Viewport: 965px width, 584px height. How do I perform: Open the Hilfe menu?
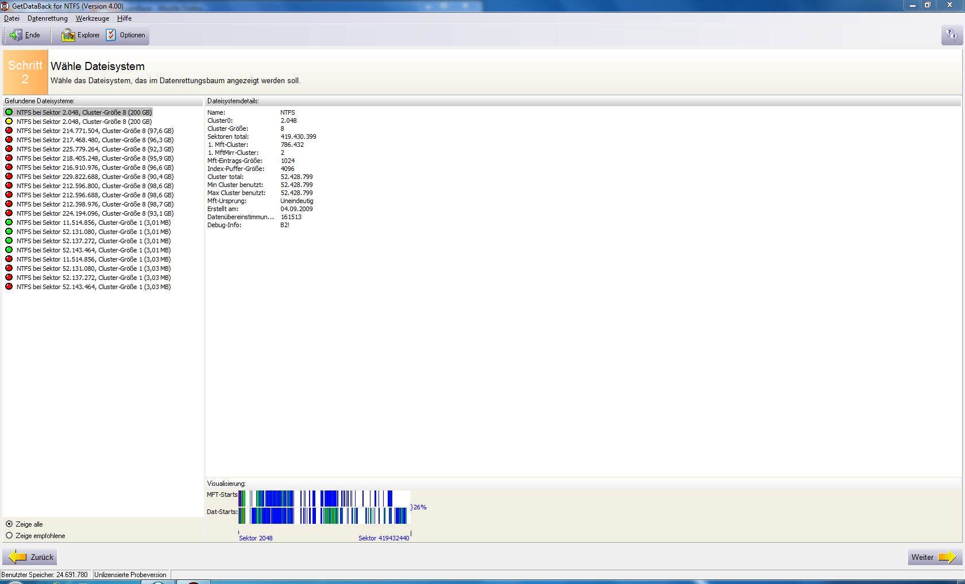[125, 18]
